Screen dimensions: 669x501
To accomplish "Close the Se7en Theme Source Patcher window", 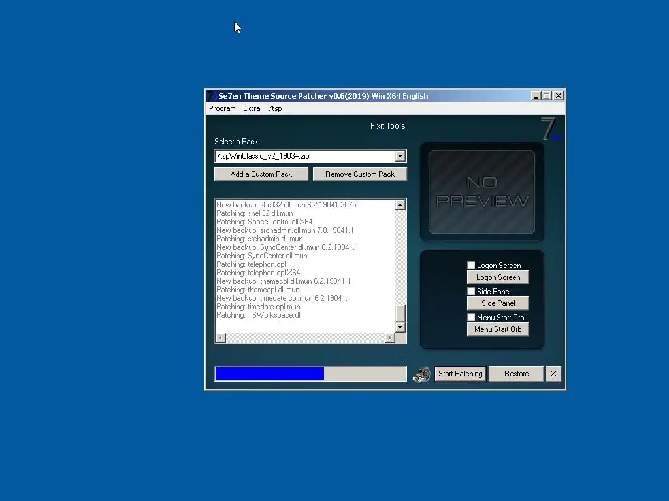I will pyautogui.click(x=559, y=96).
